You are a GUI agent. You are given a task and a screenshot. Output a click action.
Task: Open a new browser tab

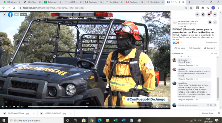pyautogui.click(x=189, y=2)
